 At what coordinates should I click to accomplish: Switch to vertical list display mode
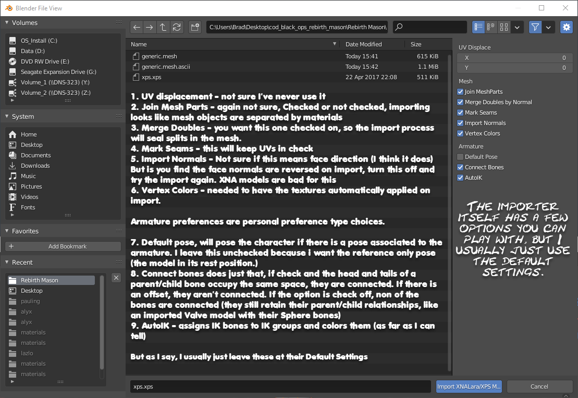478,27
